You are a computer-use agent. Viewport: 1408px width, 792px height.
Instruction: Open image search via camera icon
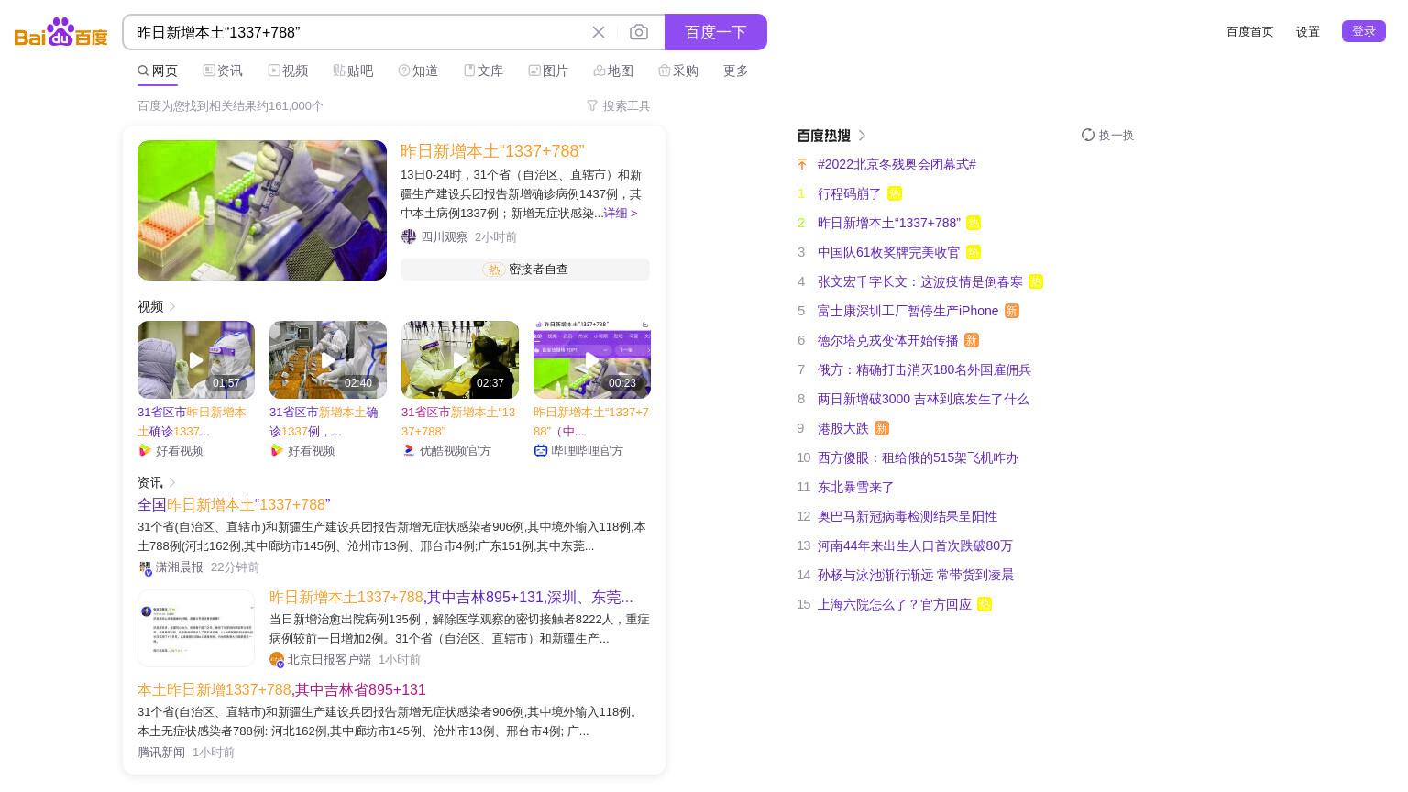[639, 32]
